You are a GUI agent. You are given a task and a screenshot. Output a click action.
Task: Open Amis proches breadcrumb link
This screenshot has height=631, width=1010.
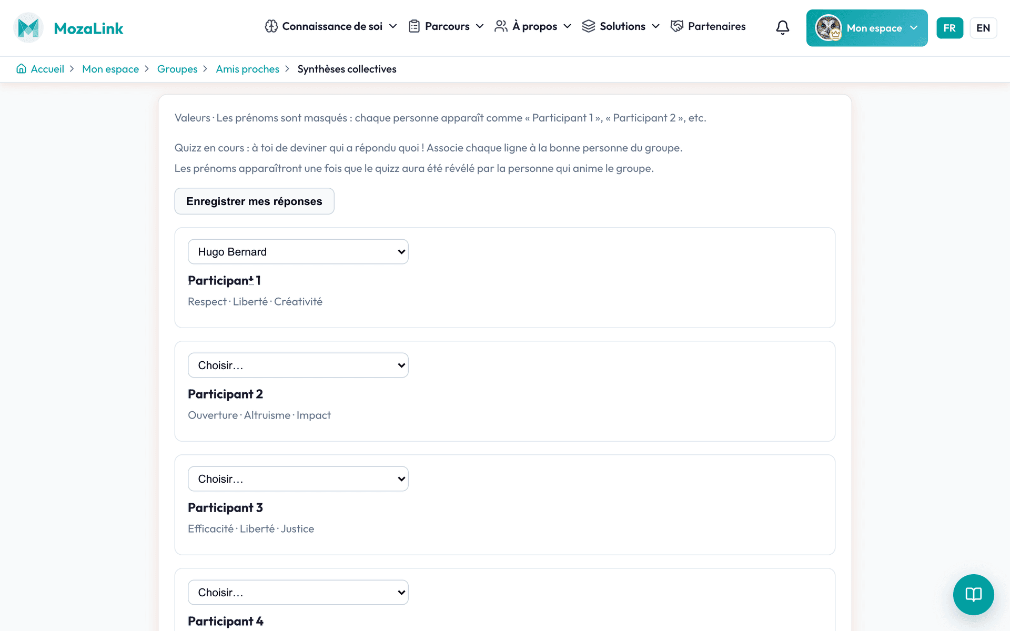point(247,69)
